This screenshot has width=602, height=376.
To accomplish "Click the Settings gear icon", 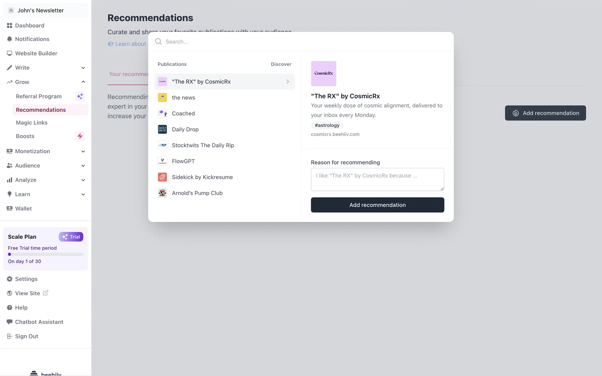I will (x=9, y=279).
